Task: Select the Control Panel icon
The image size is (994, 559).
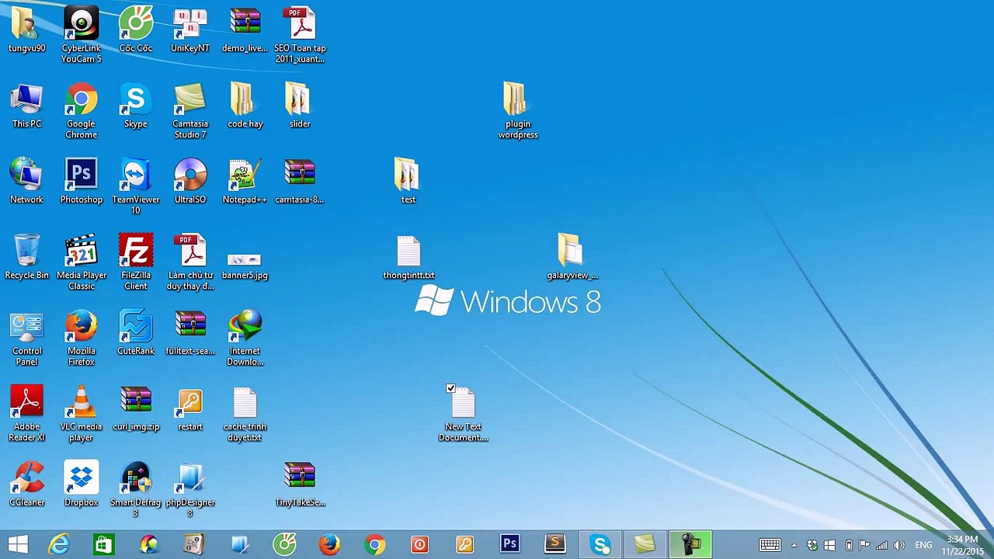Action: 26,339
